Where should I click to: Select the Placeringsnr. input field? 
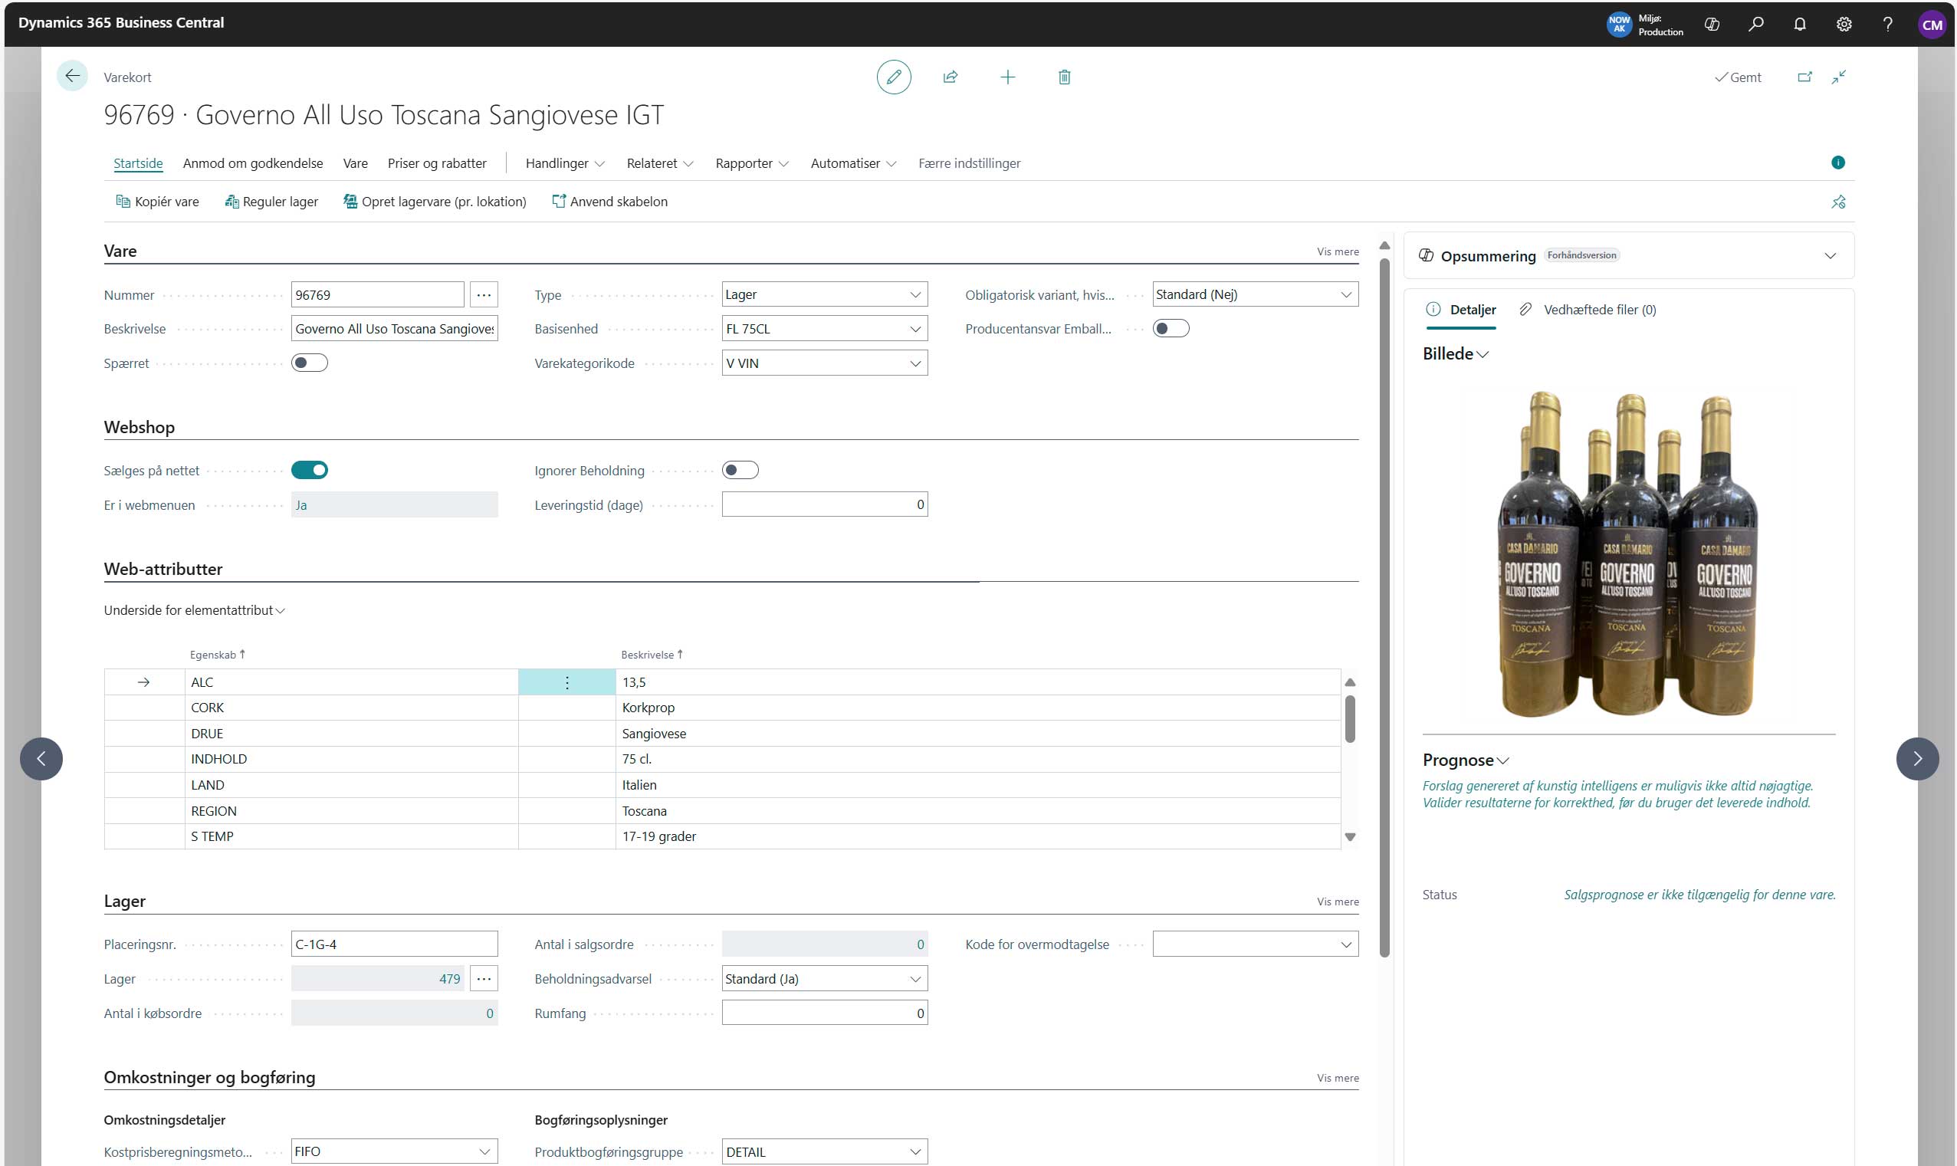[x=393, y=943]
